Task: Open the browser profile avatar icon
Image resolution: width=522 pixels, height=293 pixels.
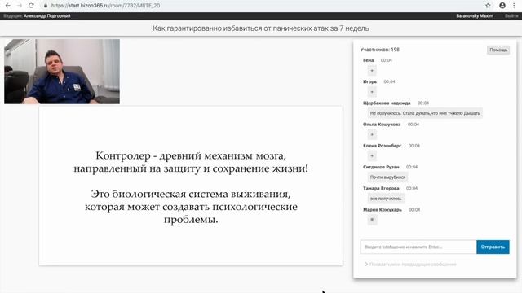Action: [502, 6]
